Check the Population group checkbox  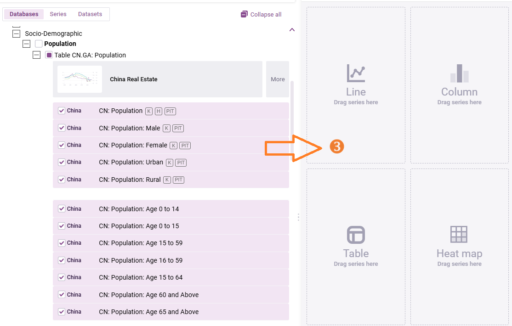pos(39,44)
